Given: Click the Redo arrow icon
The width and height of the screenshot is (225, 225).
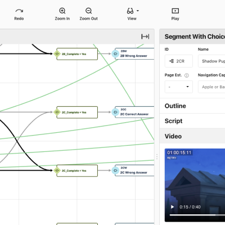Looking at the screenshot, I should click(x=19, y=11).
